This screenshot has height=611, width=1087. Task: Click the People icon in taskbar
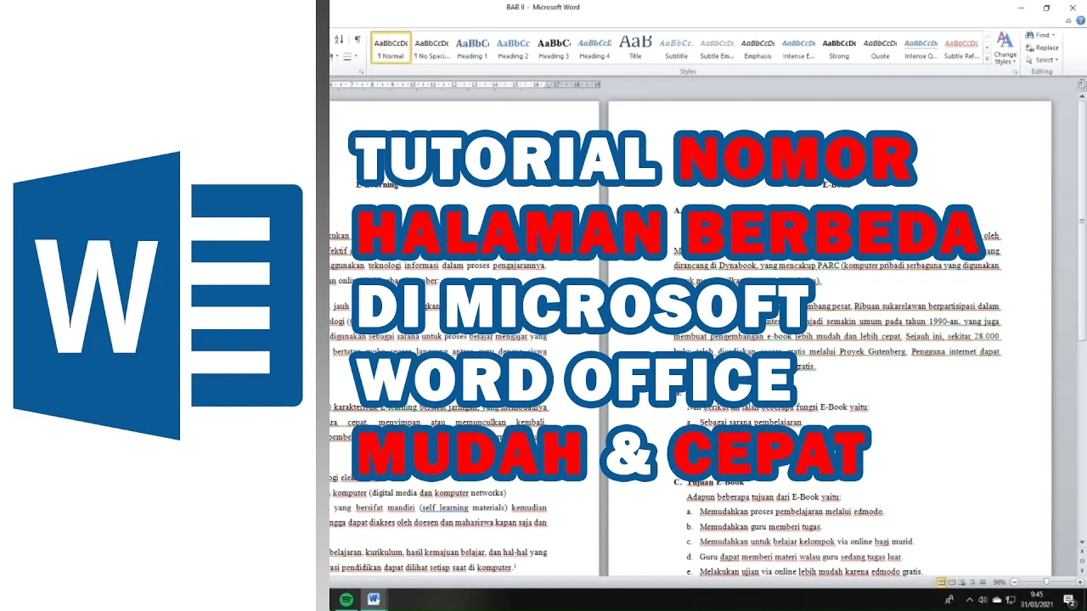949,599
